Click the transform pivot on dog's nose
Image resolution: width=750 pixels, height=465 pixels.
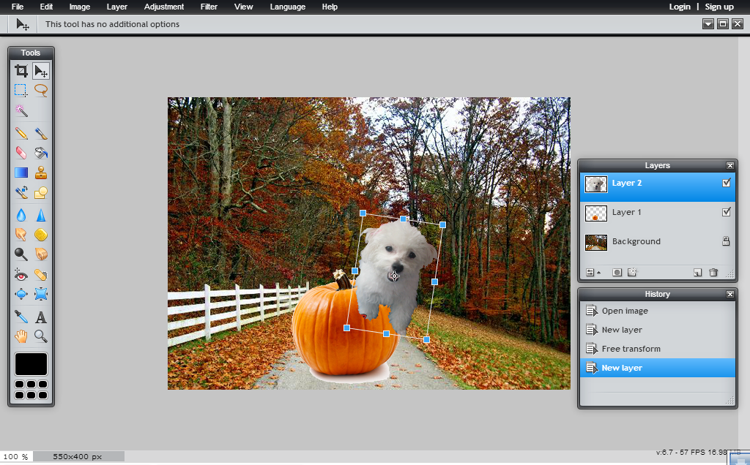point(394,276)
